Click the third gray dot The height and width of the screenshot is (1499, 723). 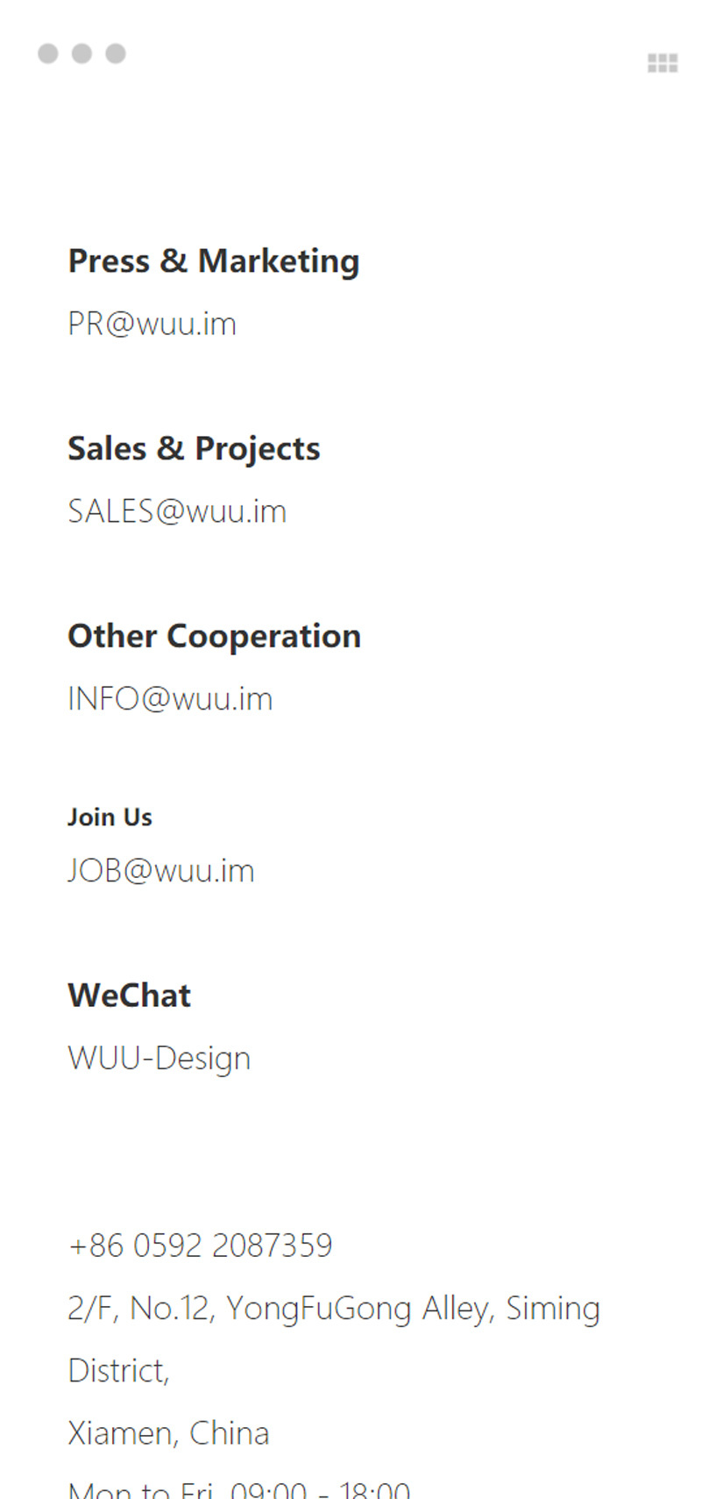pyautogui.click(x=116, y=54)
